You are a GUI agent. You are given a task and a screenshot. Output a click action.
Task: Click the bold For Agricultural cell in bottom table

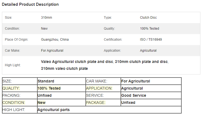[x=151, y=81]
